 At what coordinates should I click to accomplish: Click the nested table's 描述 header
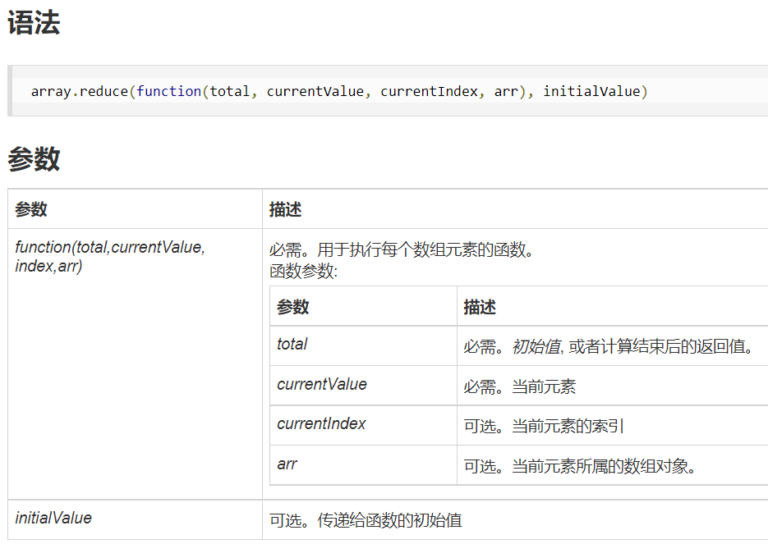coord(480,307)
